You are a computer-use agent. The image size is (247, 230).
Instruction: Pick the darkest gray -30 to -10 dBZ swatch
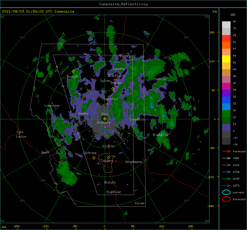coord(226,141)
